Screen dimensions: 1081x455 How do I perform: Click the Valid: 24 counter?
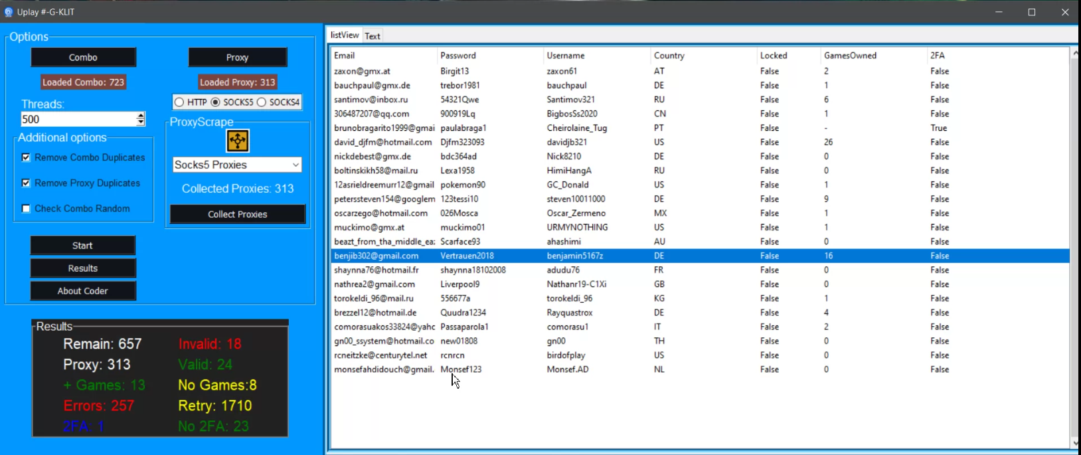pyautogui.click(x=205, y=365)
